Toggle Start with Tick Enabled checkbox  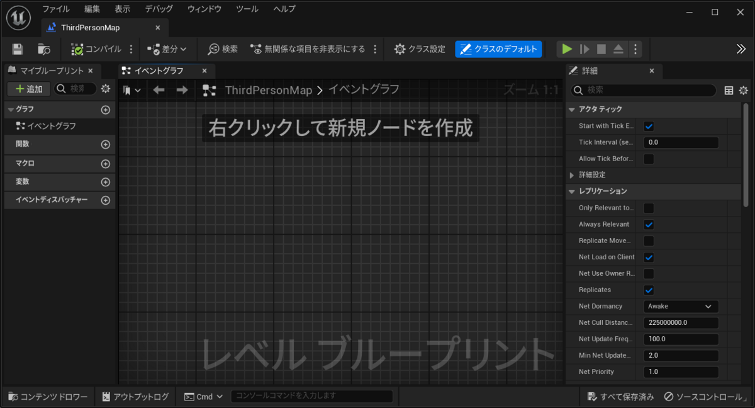[649, 126]
